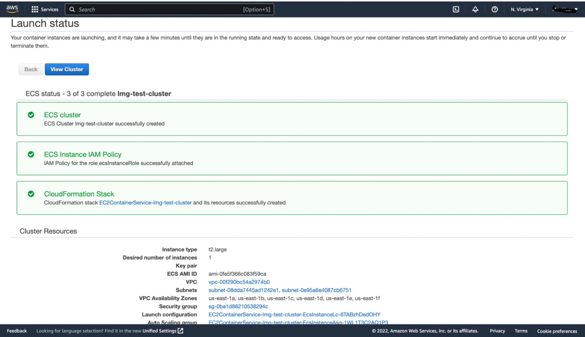Open the Unified Settings link
The width and height of the screenshot is (585, 337).
pos(159,331)
